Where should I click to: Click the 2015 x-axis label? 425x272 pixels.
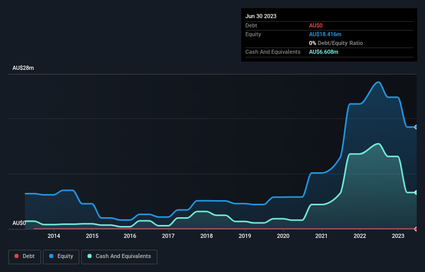tap(92, 236)
